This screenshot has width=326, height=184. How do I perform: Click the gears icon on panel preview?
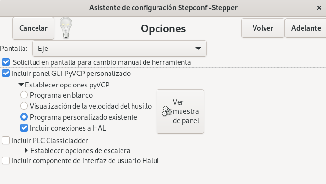pos(167,111)
